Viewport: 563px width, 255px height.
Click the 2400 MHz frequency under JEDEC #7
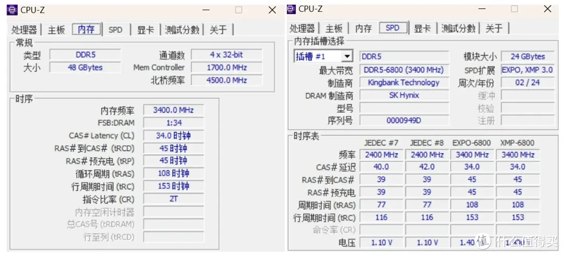(381, 155)
